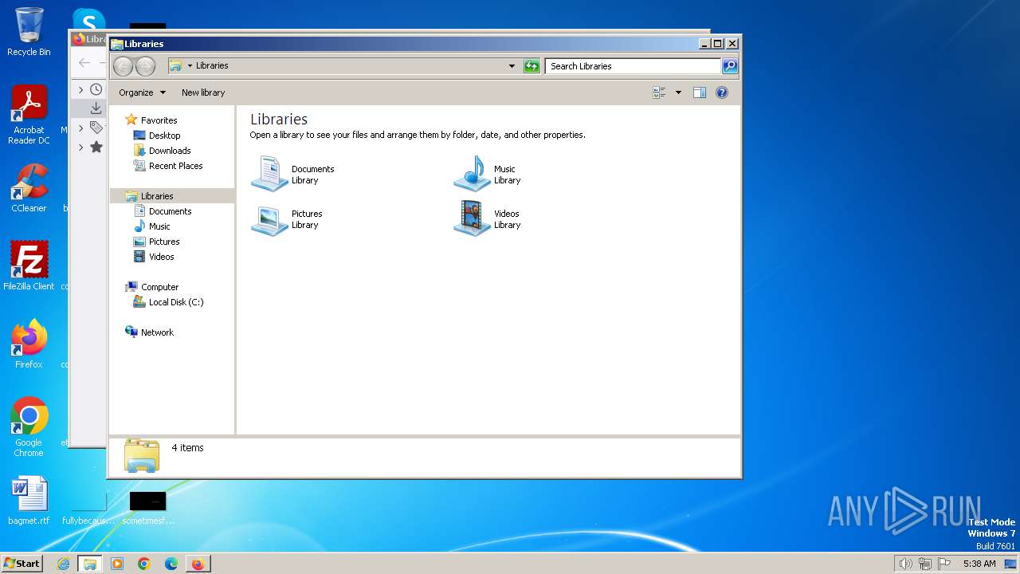Click Show desktop button at taskbar end

tap(1012, 564)
